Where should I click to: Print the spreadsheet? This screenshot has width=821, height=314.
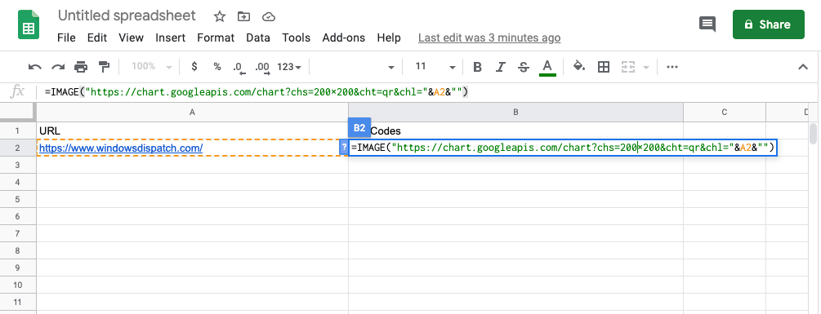[81, 67]
